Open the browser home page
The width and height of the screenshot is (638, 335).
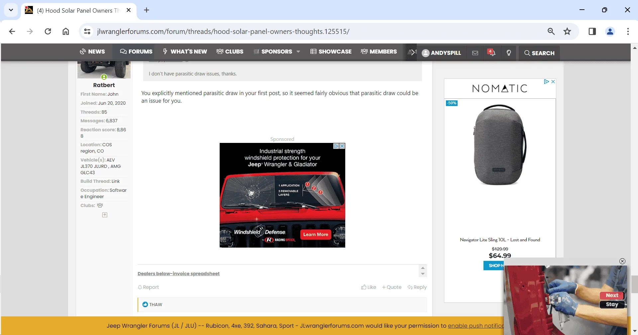click(66, 31)
